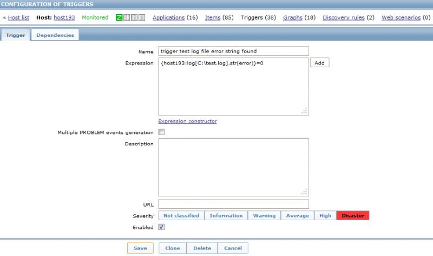Viewport: 433px width, 256px height.
Task: Focus the trigger Name field
Action: [233, 51]
